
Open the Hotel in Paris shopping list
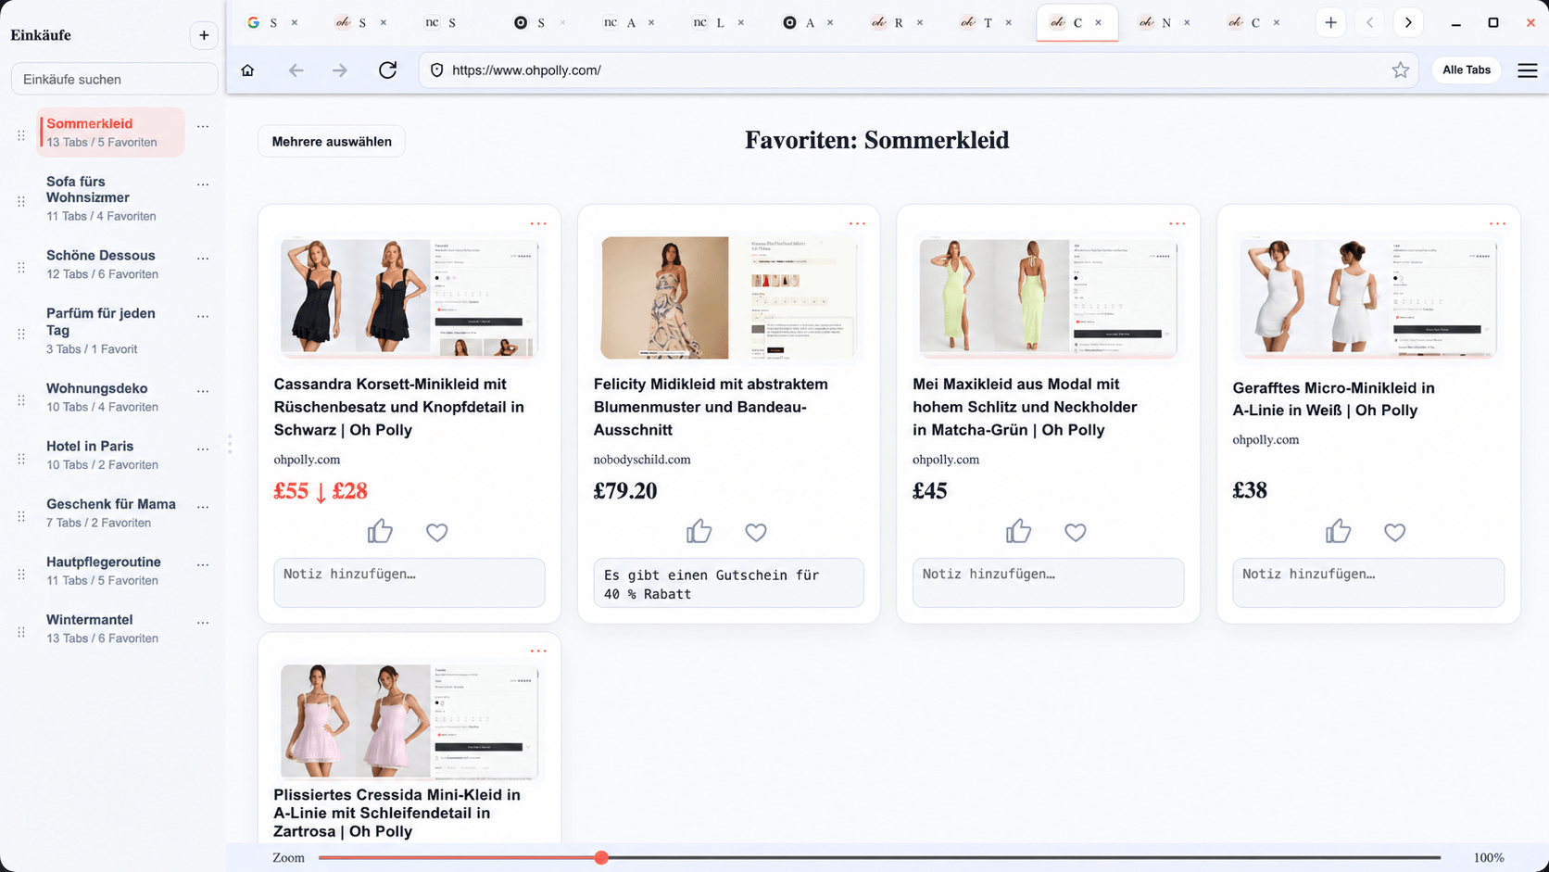coord(102,455)
